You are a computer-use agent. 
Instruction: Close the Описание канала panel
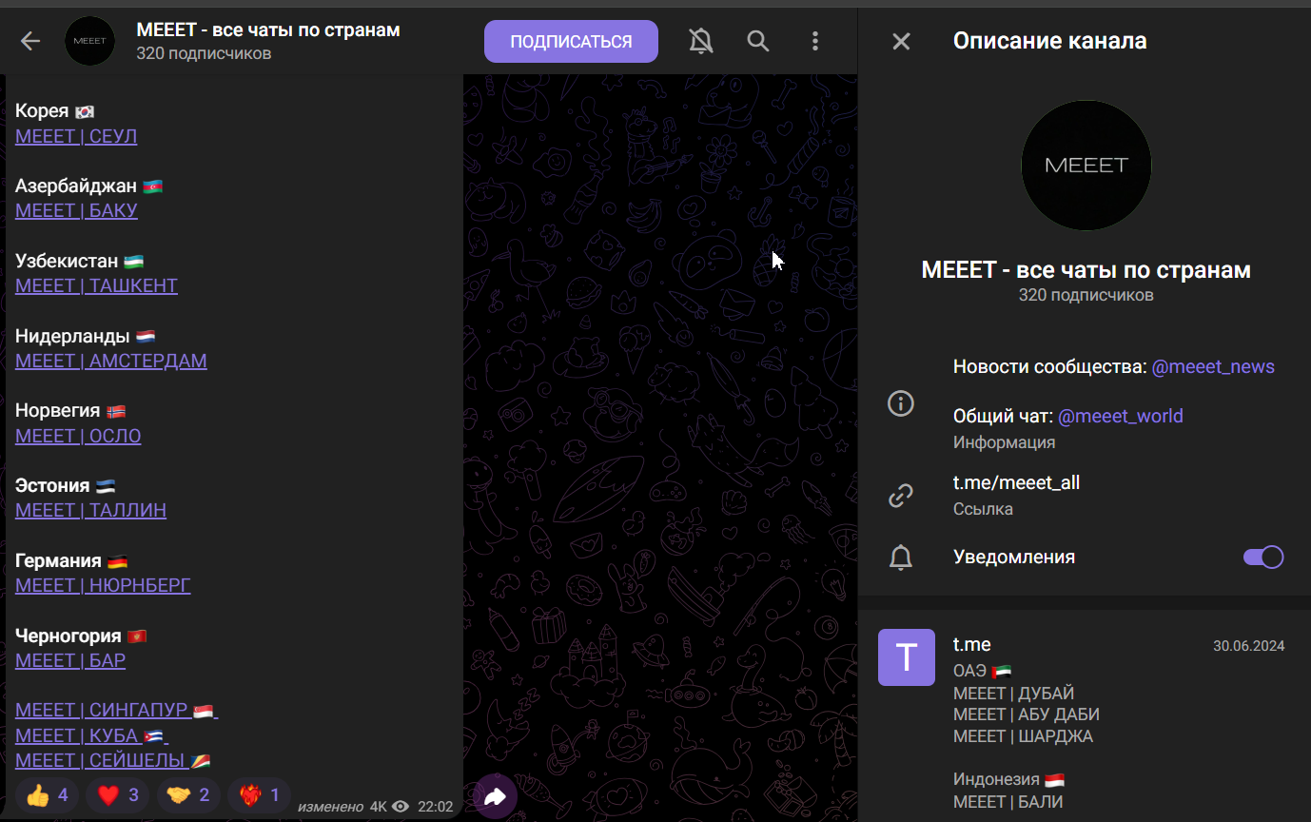[901, 41]
